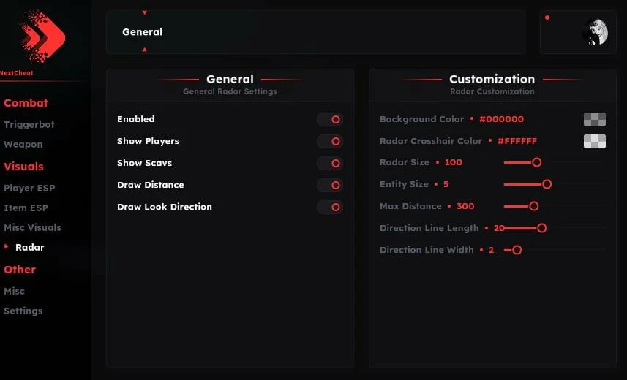This screenshot has width=627, height=380.
Task: Toggle the Draw Look Direction switch
Action: [330, 207]
